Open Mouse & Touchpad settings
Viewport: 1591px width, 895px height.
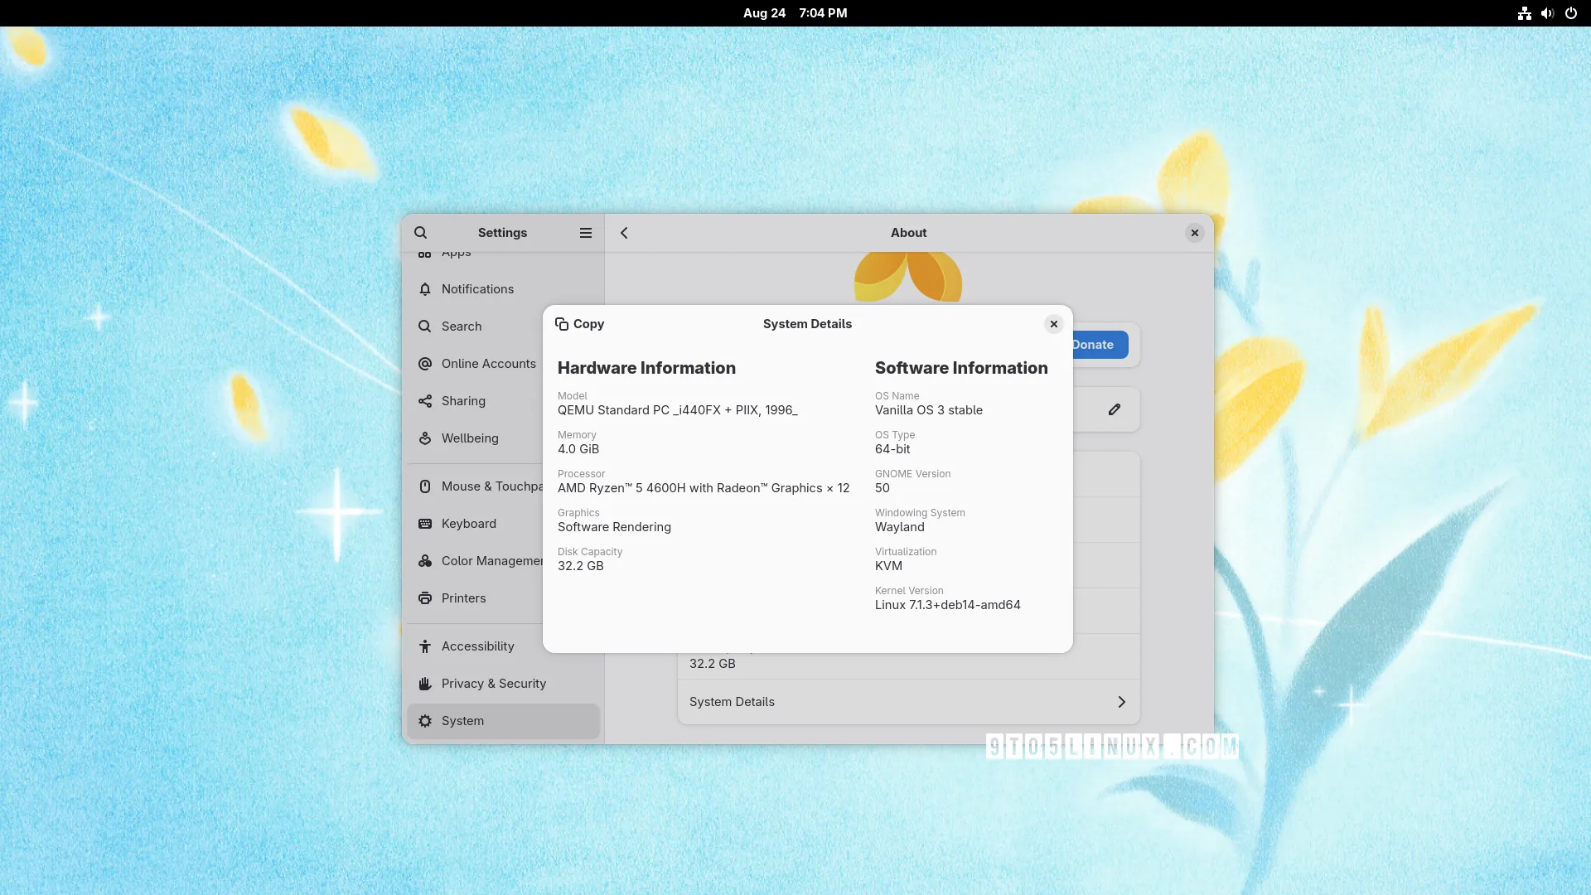coord(476,486)
